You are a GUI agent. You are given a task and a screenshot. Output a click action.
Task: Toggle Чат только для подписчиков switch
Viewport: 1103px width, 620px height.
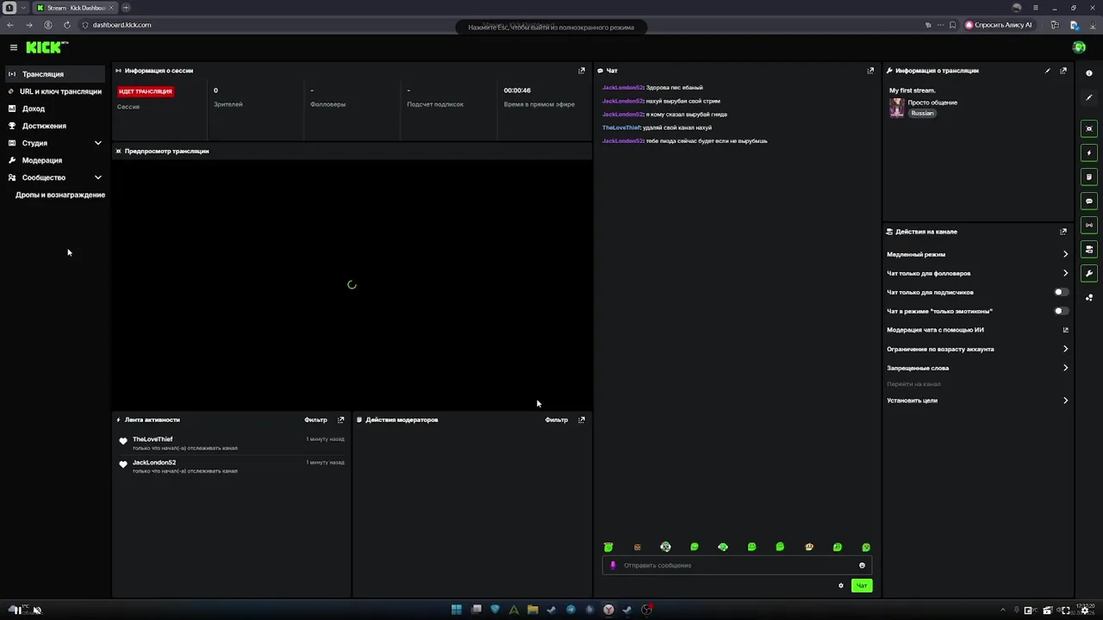point(1061,292)
